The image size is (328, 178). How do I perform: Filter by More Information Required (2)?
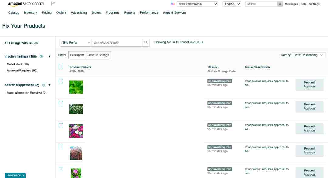26,93
